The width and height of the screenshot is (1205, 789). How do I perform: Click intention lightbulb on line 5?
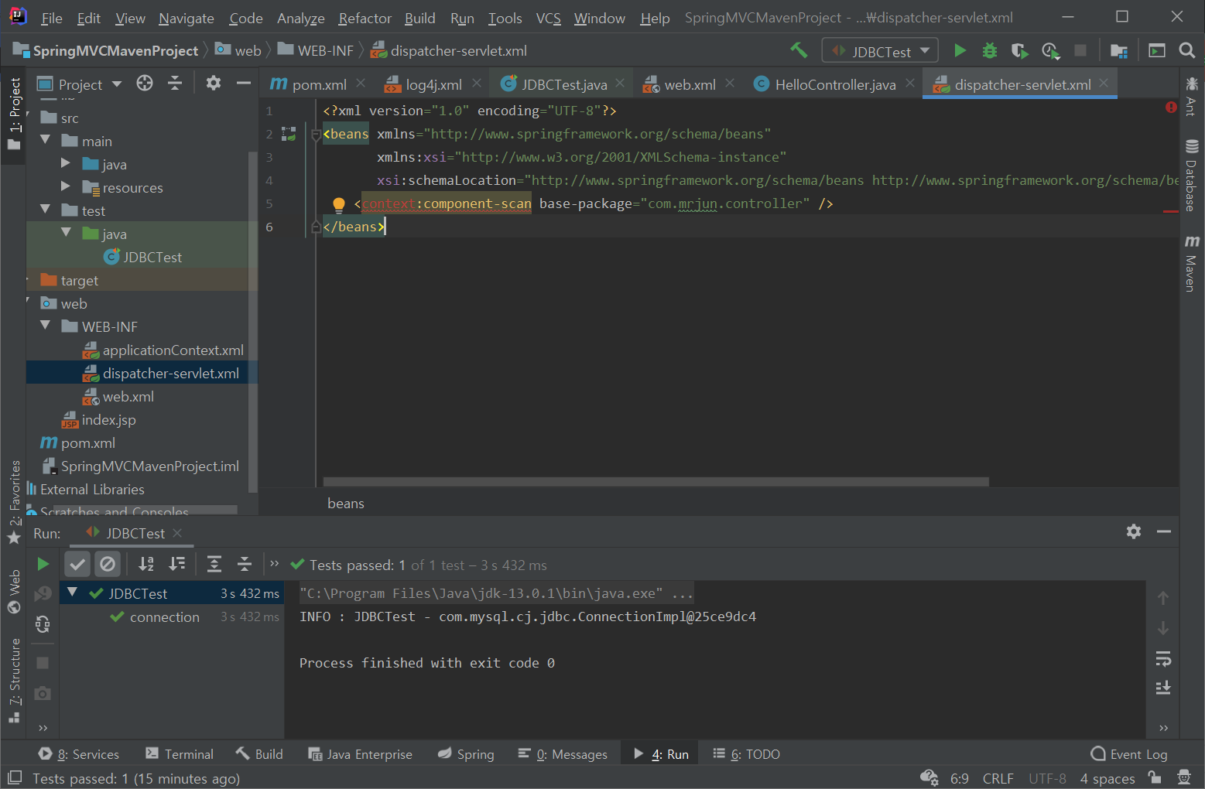point(338,204)
